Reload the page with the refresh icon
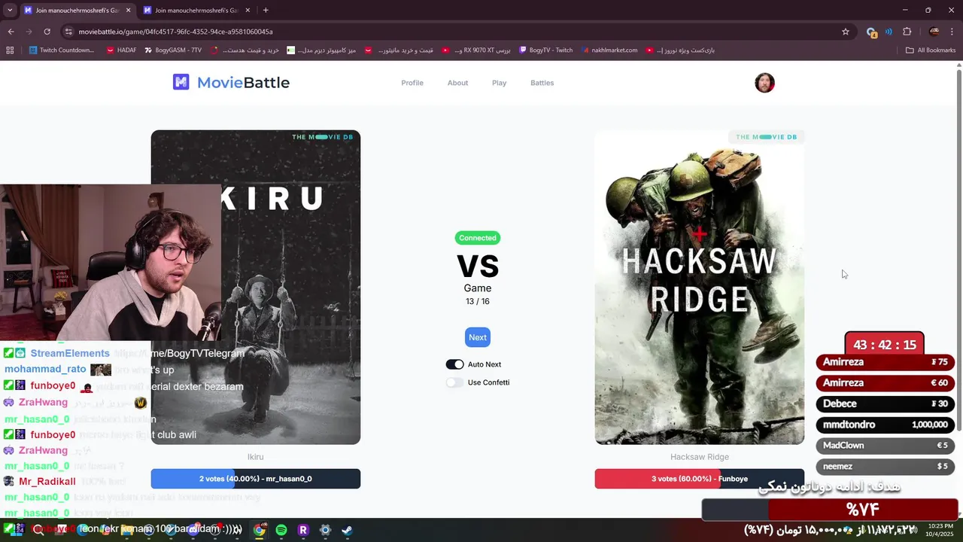Screen dimensions: 963x542 pos(47,32)
